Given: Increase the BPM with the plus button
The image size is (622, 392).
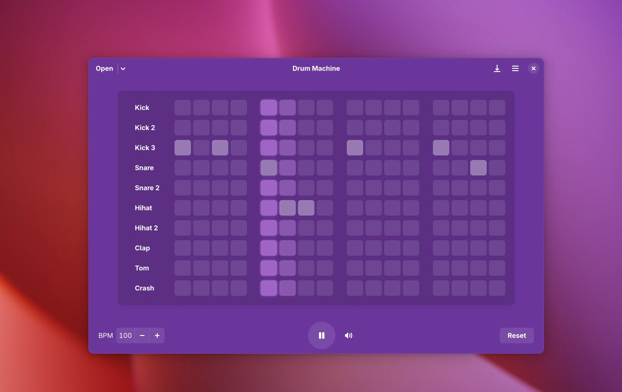Looking at the screenshot, I should [157, 335].
